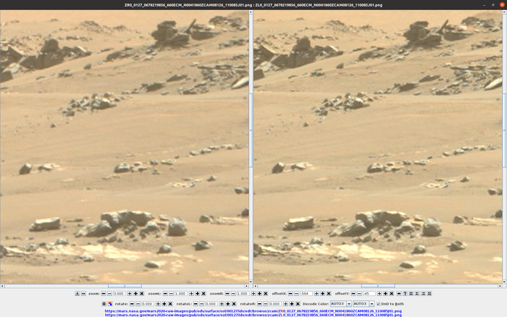Reset offsetX with its X button
This screenshot has width=507, height=317.
click(328, 293)
